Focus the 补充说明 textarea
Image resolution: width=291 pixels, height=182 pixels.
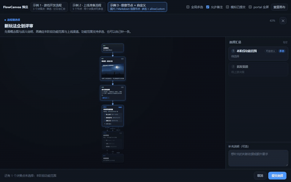pyautogui.click(x=258, y=158)
